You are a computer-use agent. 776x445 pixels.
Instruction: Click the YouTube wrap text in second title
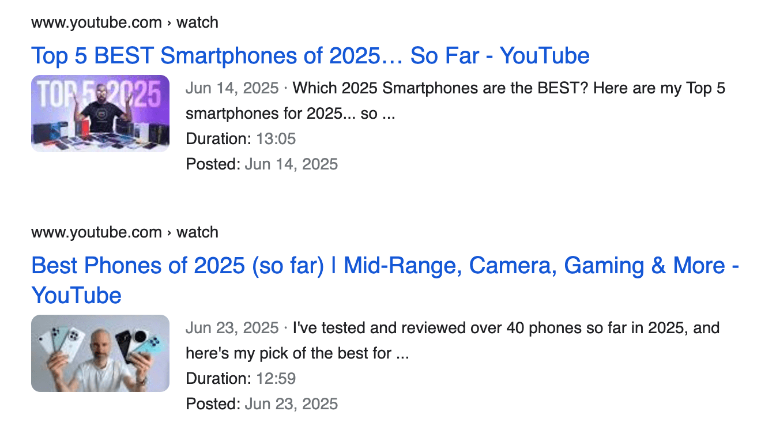pos(76,295)
